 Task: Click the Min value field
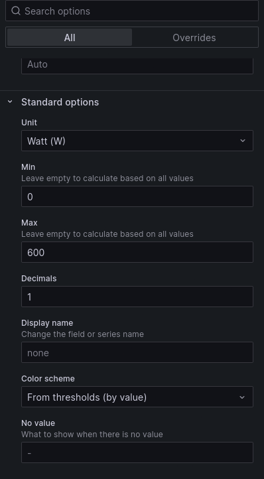point(137,196)
